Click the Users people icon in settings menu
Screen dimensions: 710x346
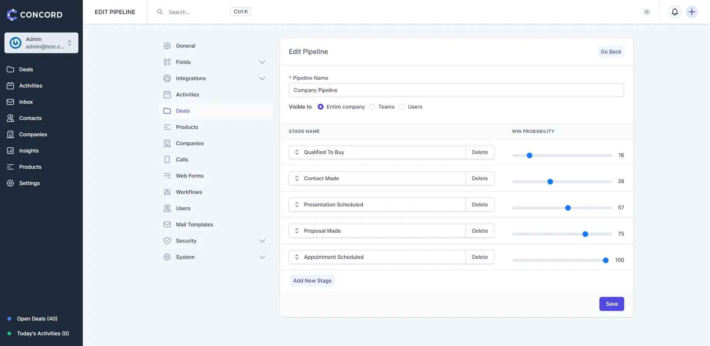tap(167, 208)
